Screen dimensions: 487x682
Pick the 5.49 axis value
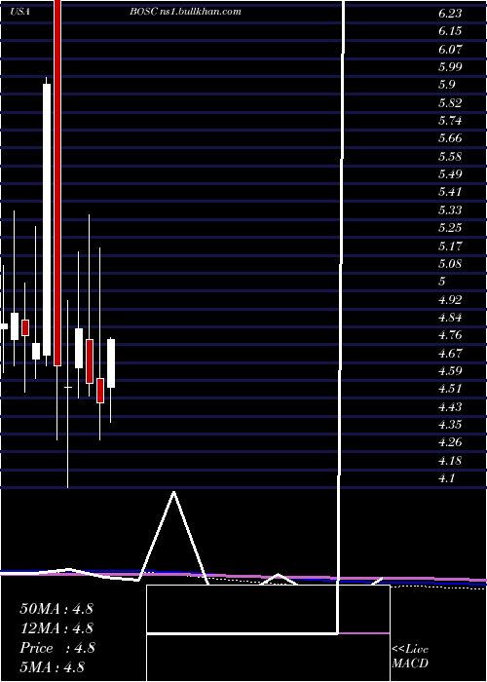coord(450,174)
